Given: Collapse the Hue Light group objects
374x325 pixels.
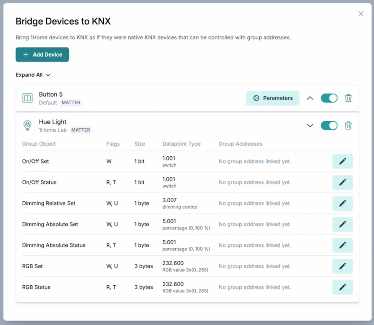Looking at the screenshot, I should 310,126.
